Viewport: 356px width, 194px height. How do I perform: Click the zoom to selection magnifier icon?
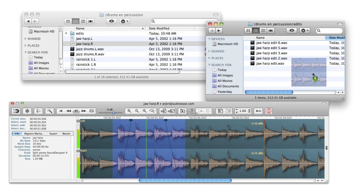145,111
